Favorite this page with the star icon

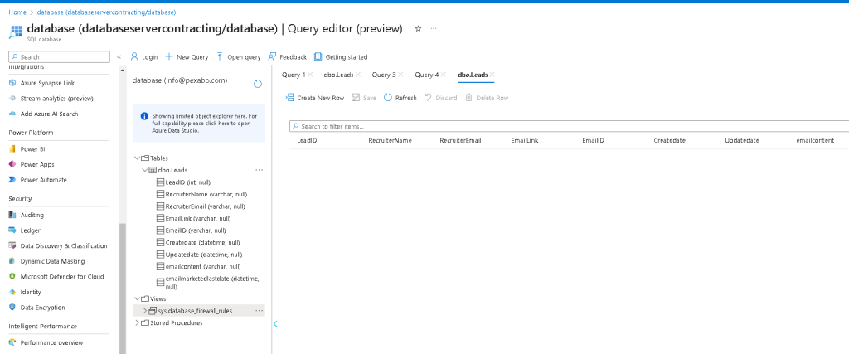coord(418,29)
